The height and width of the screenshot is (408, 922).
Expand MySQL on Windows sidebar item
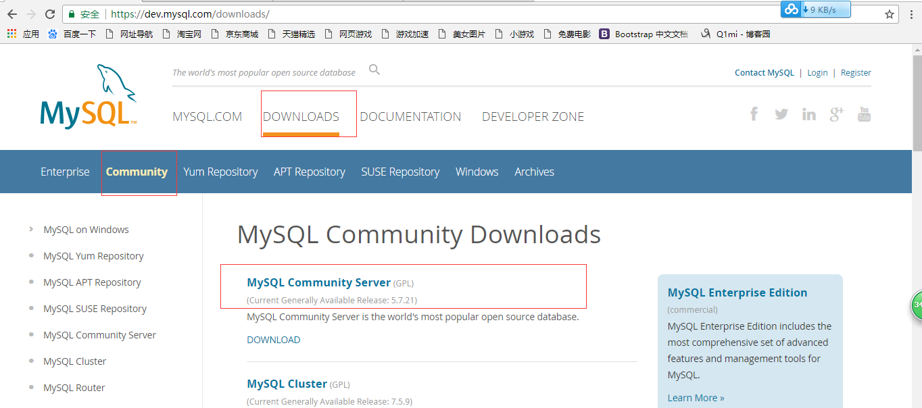[86, 230]
